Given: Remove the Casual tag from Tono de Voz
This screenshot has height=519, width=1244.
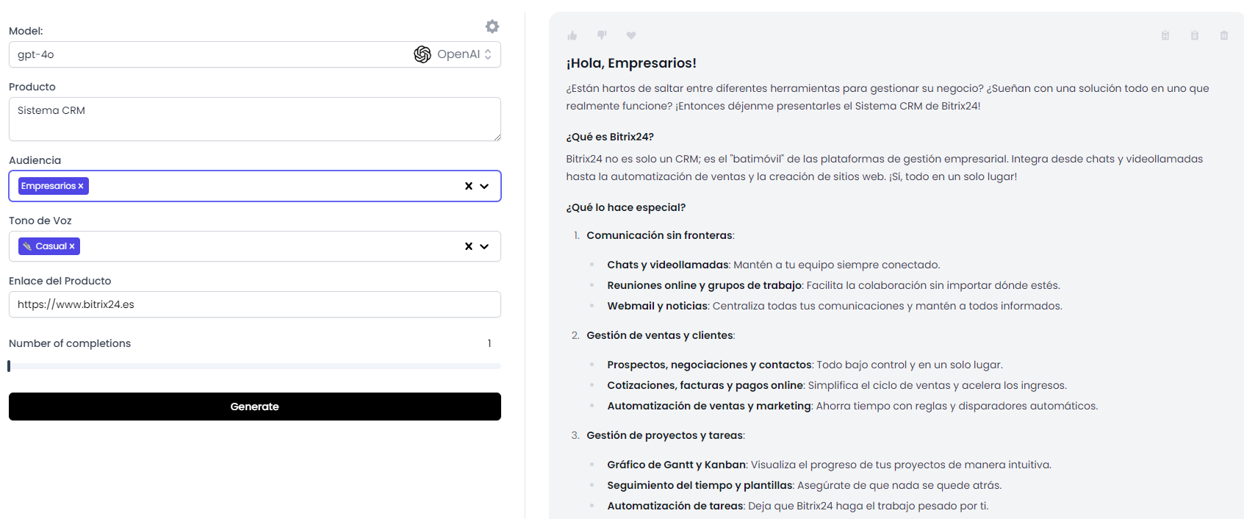Looking at the screenshot, I should (72, 247).
